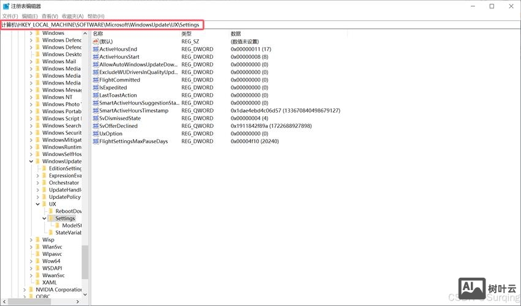Image resolution: width=521 pixels, height=306 pixels.
Task: Open the 文件(F) menu
Action: [10, 16]
